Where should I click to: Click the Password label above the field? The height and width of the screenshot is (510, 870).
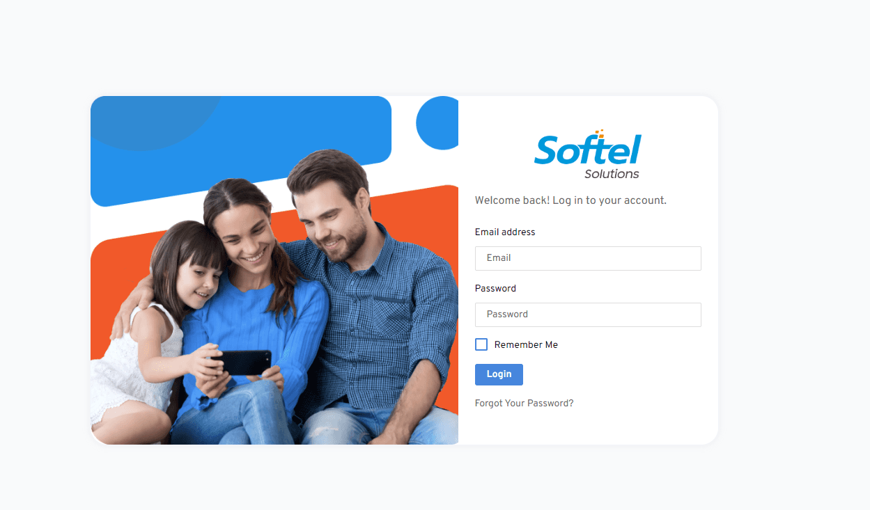(x=495, y=288)
